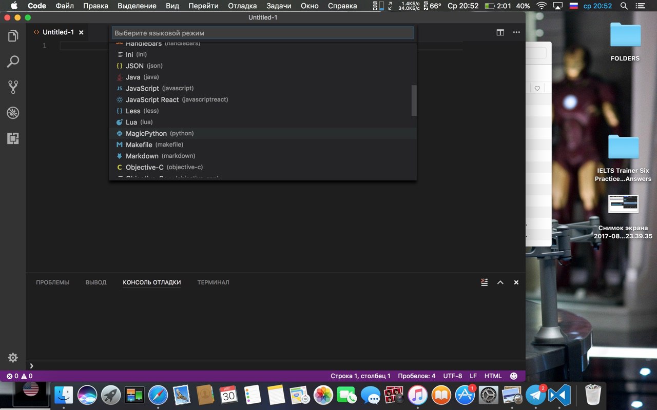Screen dimensions: 657x410
Task: Maximize the panel with the chevron-up icon
Action: point(500,282)
